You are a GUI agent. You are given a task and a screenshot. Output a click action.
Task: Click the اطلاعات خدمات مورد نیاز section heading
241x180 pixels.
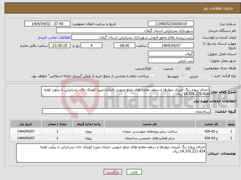coord(215,101)
